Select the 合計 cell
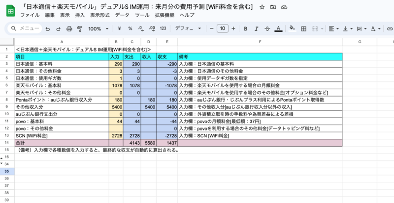The height and width of the screenshot is (203, 394). 62,143
